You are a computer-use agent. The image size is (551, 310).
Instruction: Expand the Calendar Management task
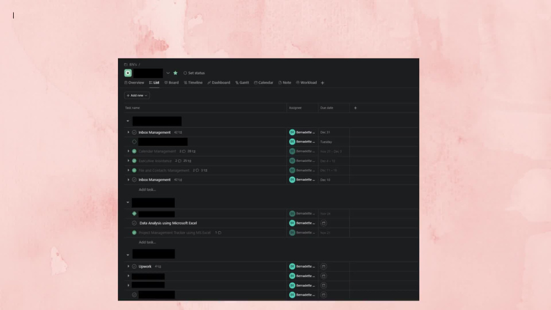click(128, 151)
